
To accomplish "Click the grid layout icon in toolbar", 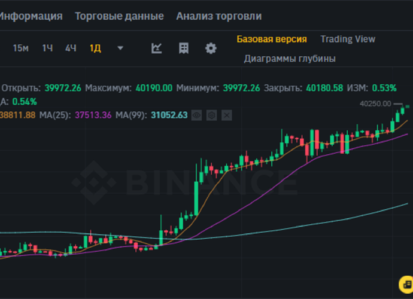I will click(184, 48).
